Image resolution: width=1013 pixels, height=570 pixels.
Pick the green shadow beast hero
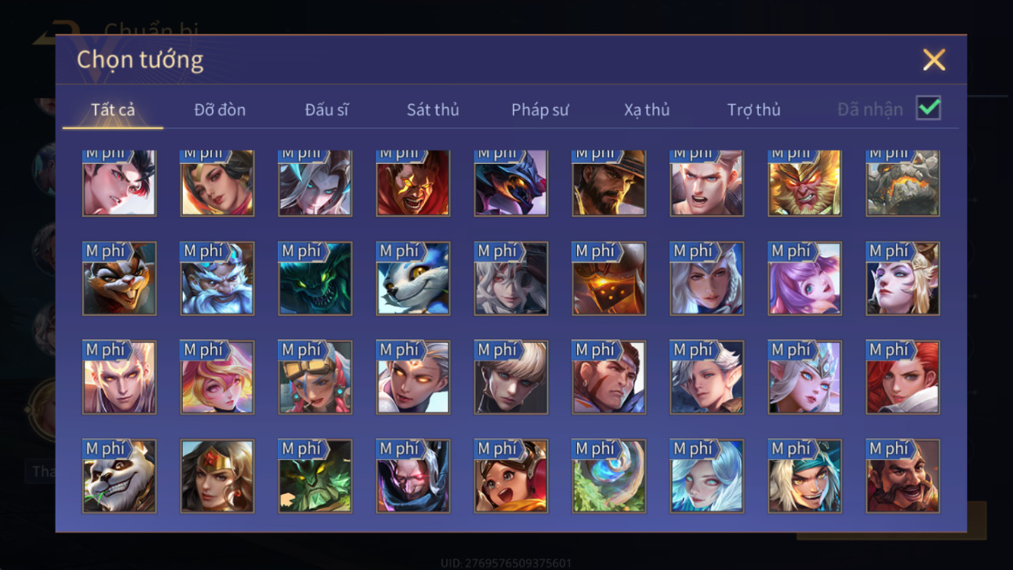point(315,279)
